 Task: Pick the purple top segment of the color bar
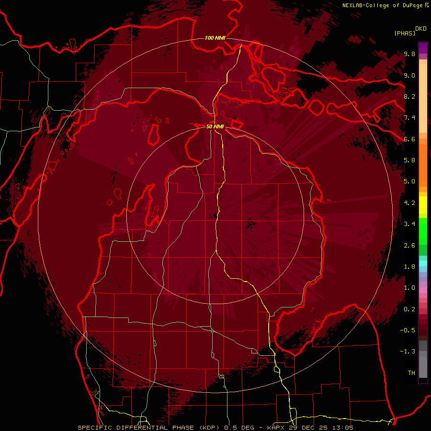coord(423,48)
